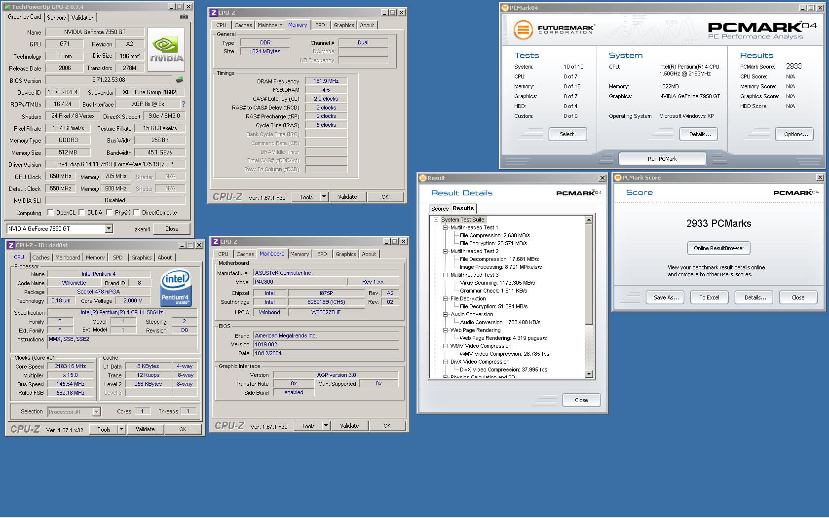Click the To Excel button
The width and height of the screenshot is (829, 518).
click(709, 297)
